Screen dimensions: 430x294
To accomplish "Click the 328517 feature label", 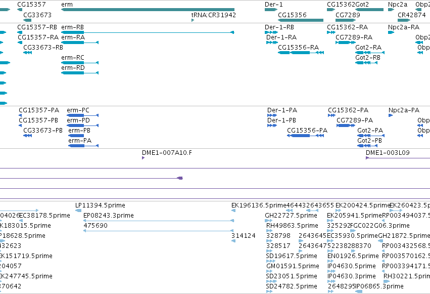I will click(x=278, y=246).
